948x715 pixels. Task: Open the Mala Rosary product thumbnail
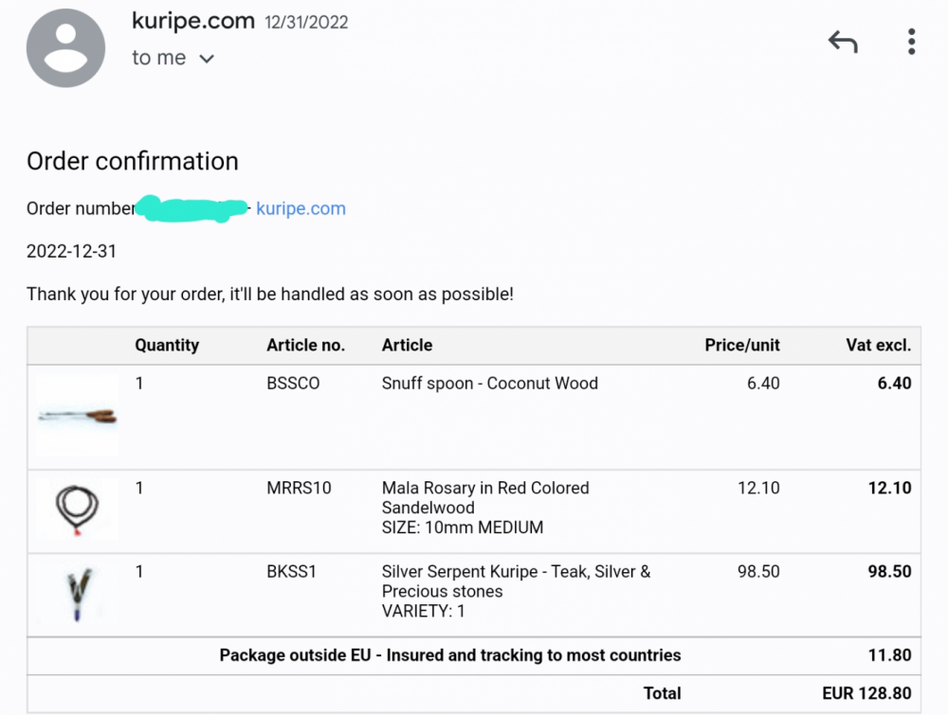[77, 508]
